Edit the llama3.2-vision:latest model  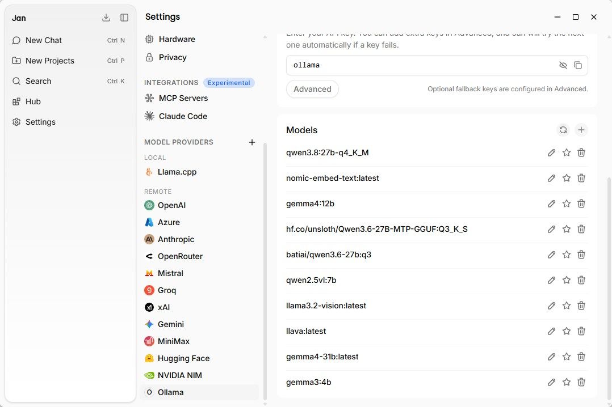tap(551, 306)
